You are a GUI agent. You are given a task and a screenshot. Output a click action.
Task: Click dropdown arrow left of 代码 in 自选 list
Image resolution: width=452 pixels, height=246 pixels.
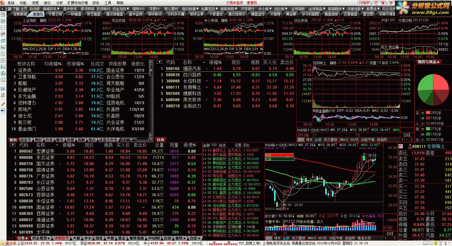click(x=160, y=62)
